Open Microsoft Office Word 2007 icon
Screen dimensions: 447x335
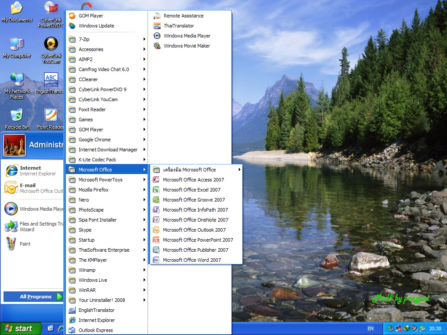tap(156, 260)
